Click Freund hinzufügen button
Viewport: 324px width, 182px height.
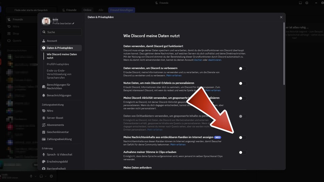(x=122, y=10)
